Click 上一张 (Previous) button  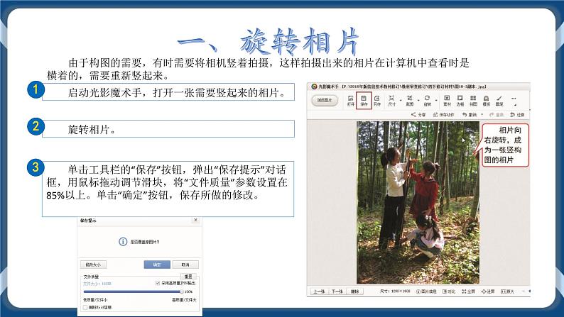pyautogui.click(x=319, y=291)
